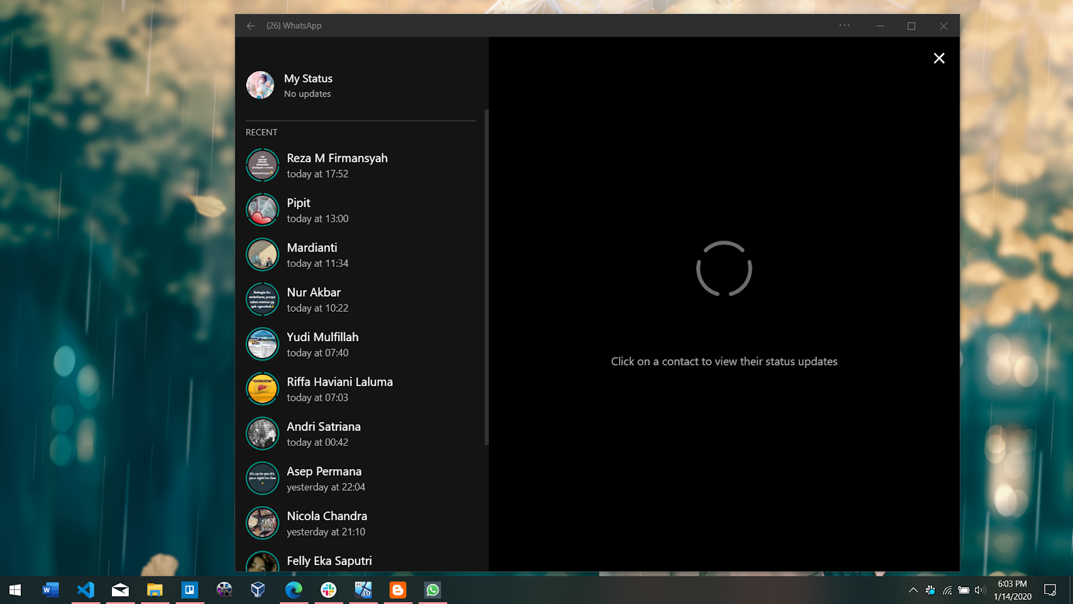Open Yudi Mulfillah's status avatar

click(x=262, y=345)
